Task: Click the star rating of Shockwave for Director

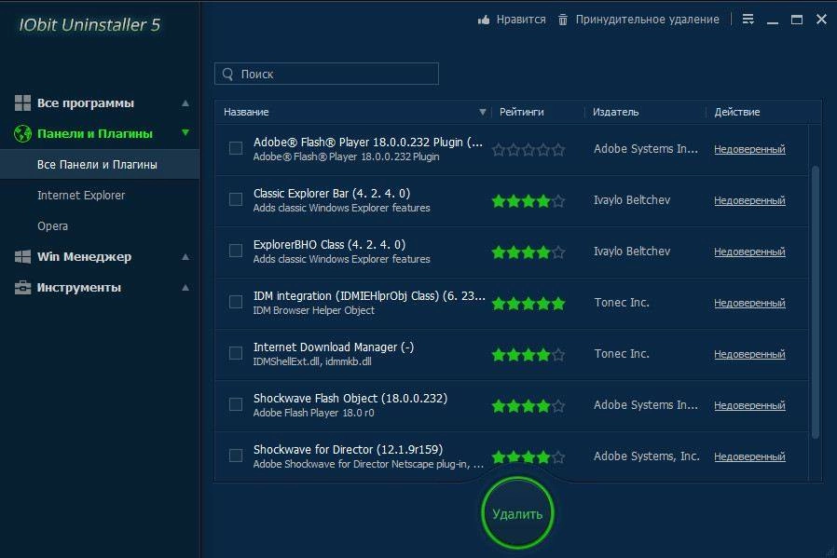Action: tap(528, 457)
